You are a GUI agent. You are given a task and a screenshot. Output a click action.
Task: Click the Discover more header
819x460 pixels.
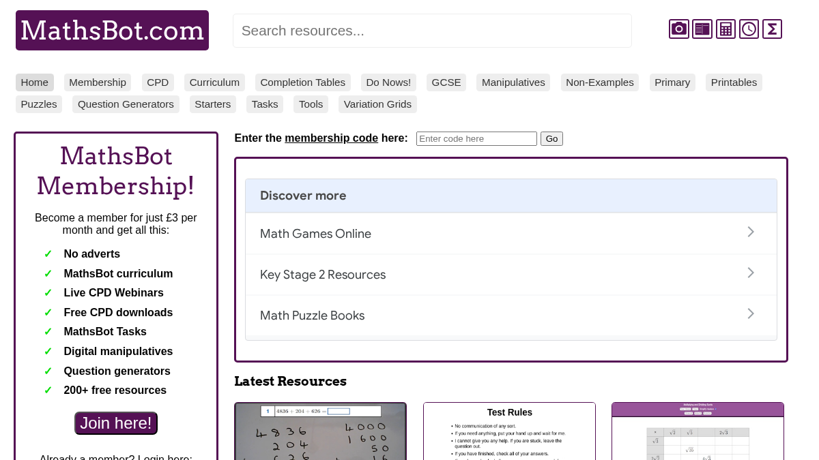click(511, 196)
